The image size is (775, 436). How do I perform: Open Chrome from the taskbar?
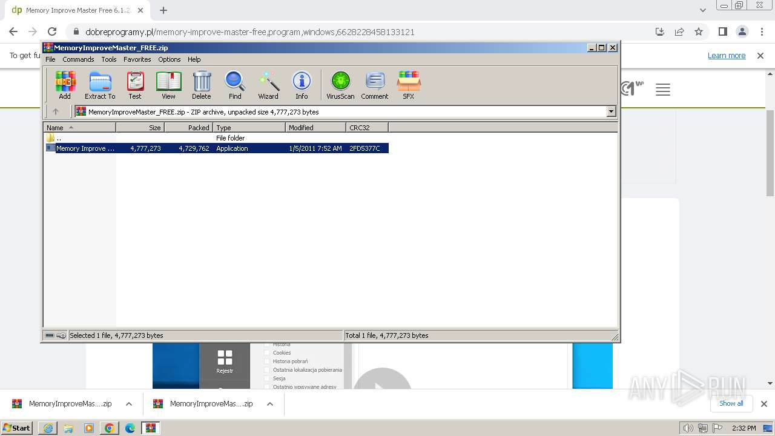pos(110,428)
